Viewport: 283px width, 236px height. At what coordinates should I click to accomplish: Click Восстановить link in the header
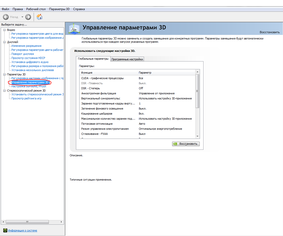(x=270, y=32)
